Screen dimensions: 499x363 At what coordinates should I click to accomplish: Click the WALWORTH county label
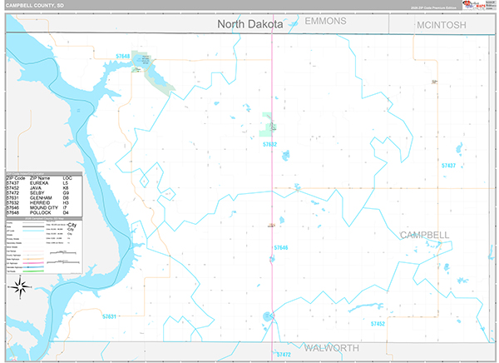(331, 348)
